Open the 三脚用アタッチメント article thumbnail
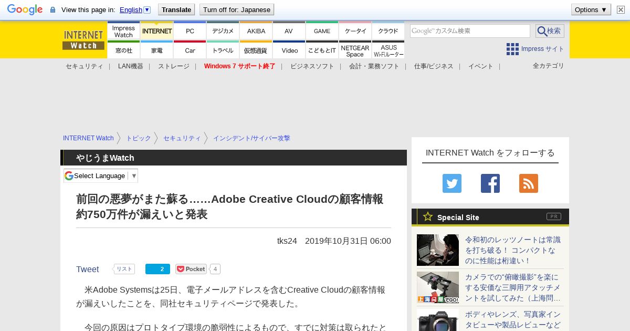Image resolution: width=630 pixels, height=331 pixels. coord(438,287)
